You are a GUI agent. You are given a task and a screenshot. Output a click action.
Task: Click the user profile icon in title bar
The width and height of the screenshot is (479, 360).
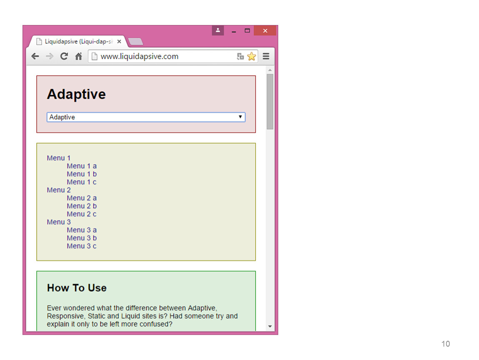click(218, 30)
